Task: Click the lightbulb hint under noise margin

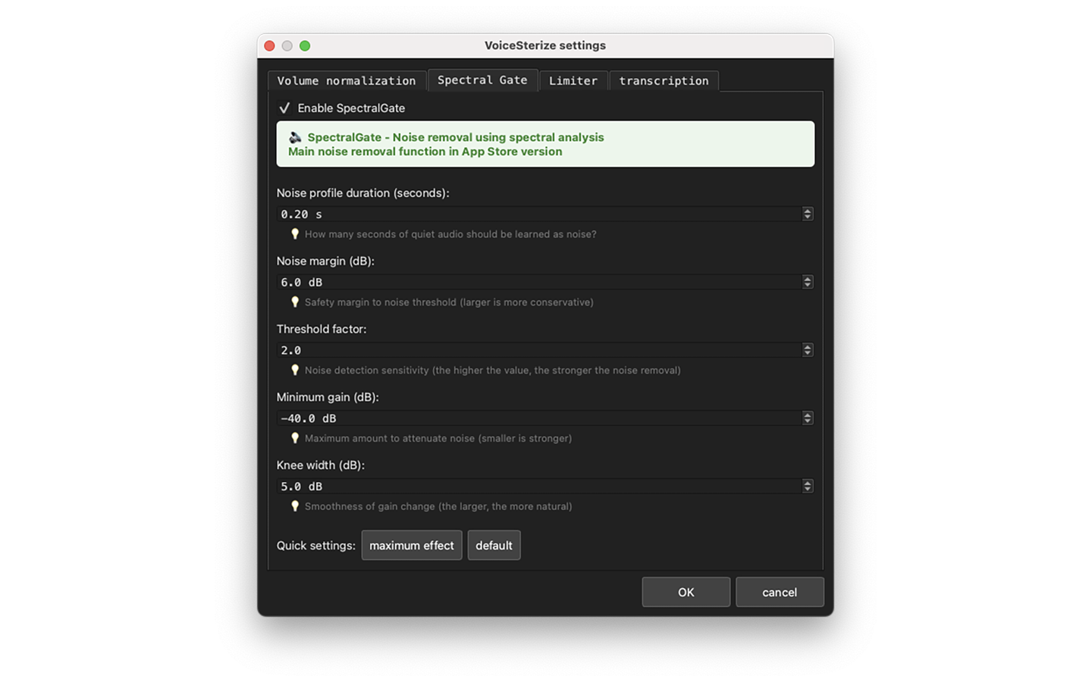Action: point(295,302)
